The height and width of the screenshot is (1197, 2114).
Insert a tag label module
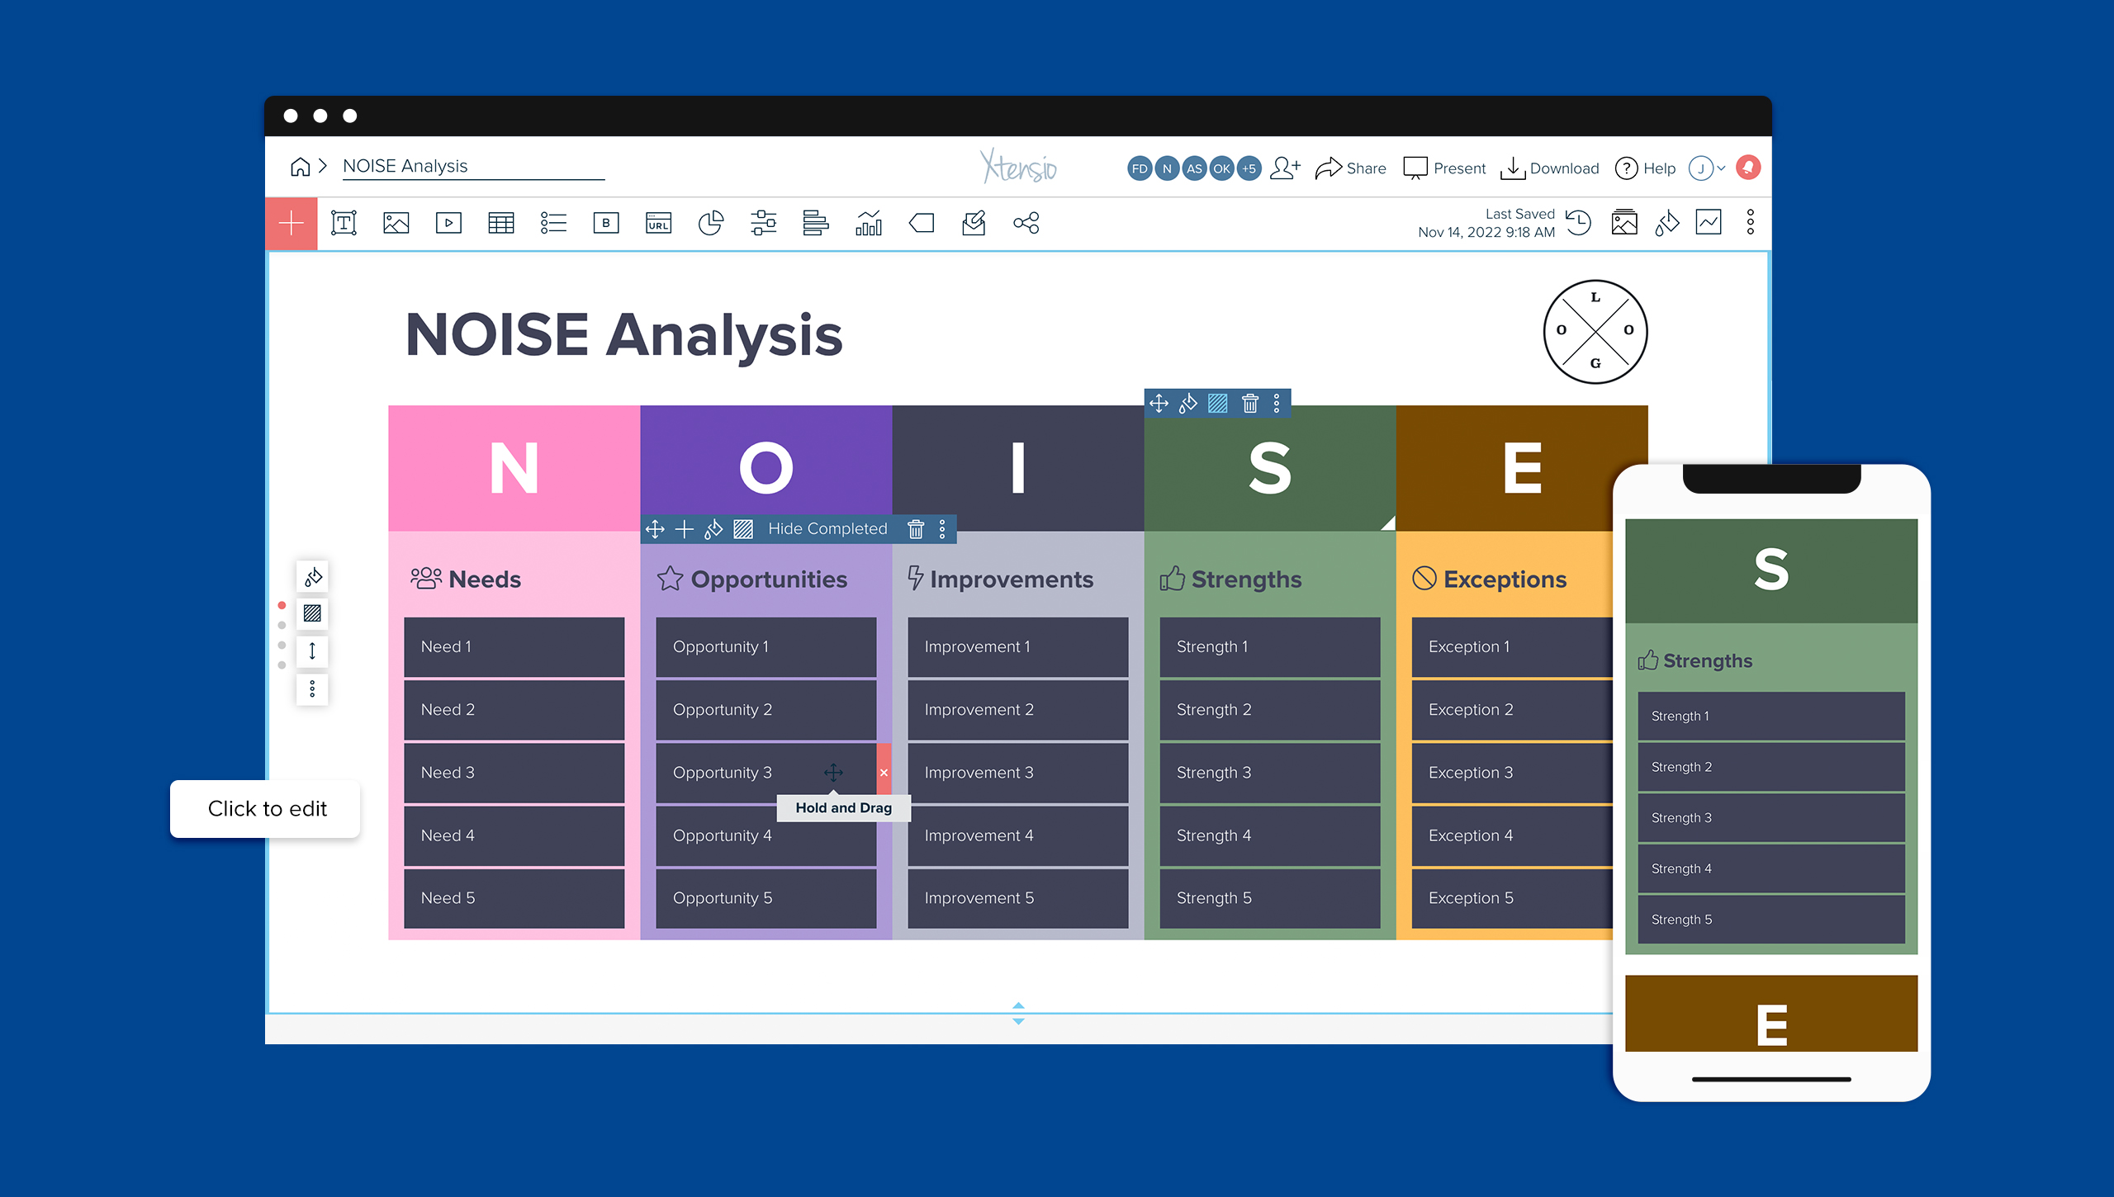click(922, 223)
